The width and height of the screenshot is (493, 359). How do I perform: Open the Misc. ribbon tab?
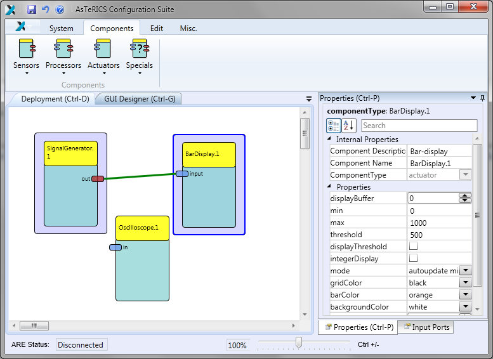point(188,29)
